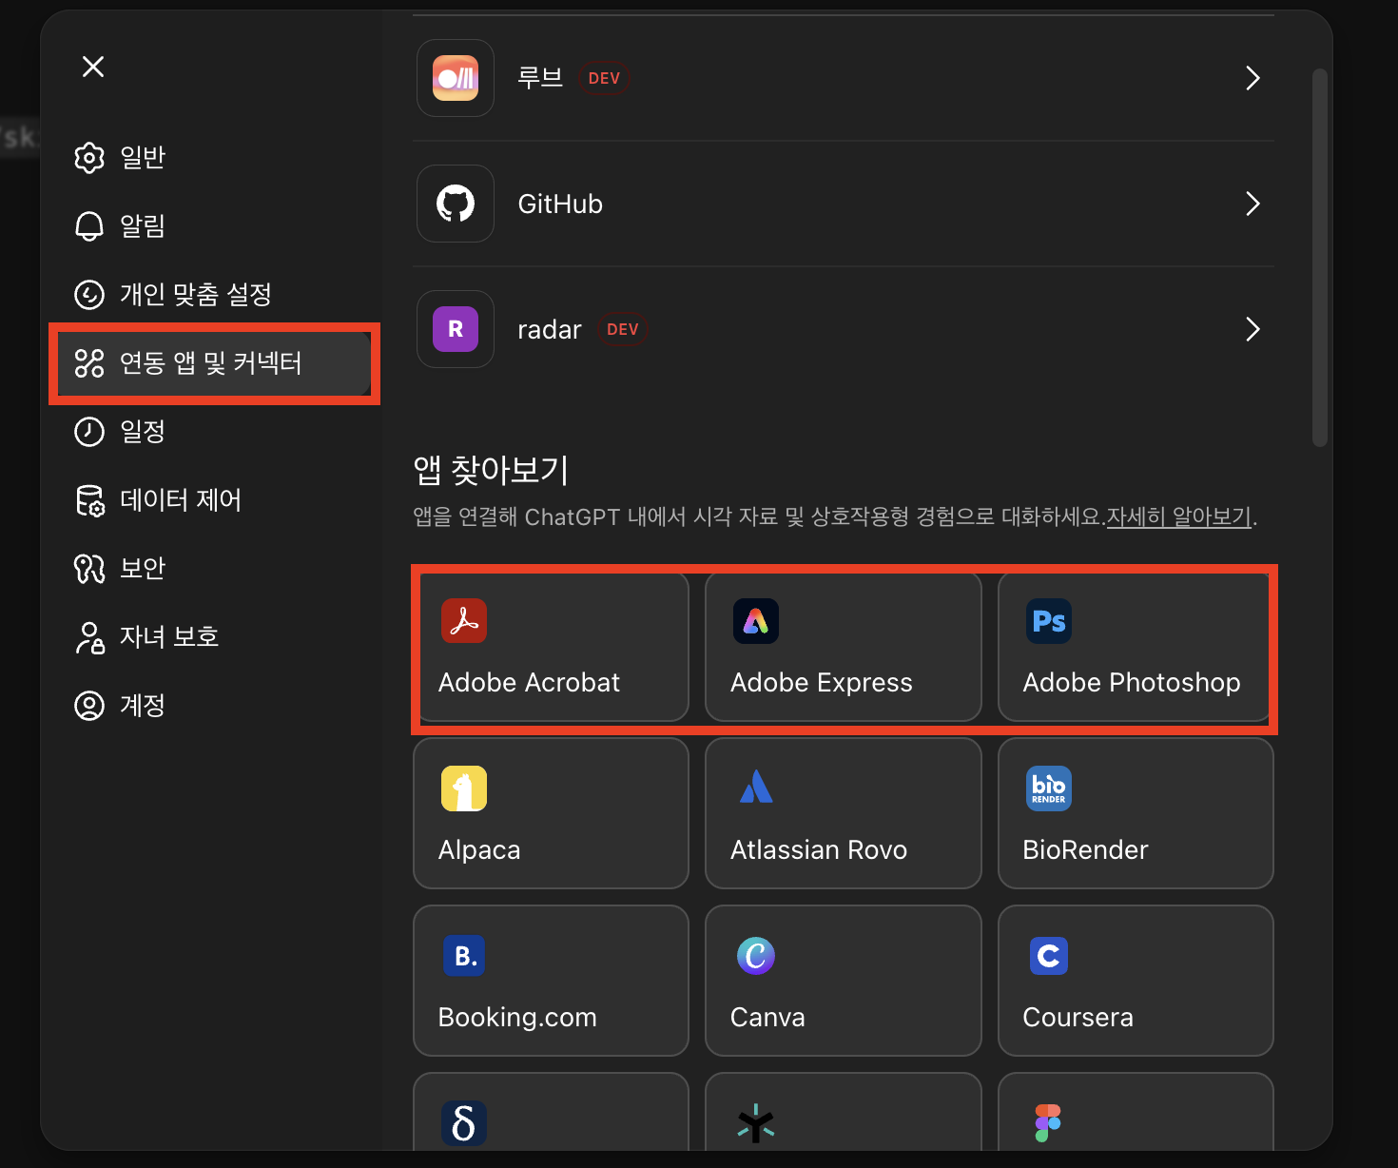Click the account icon beside 계정
The height and width of the screenshot is (1168, 1398).
point(89,706)
